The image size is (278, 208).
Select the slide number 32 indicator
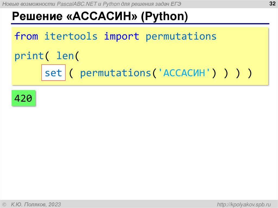point(272,4)
